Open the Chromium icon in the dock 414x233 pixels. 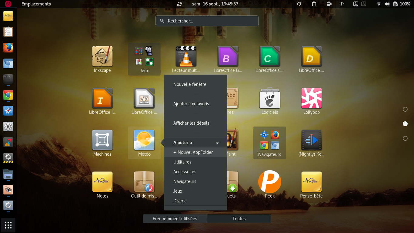[8, 63]
